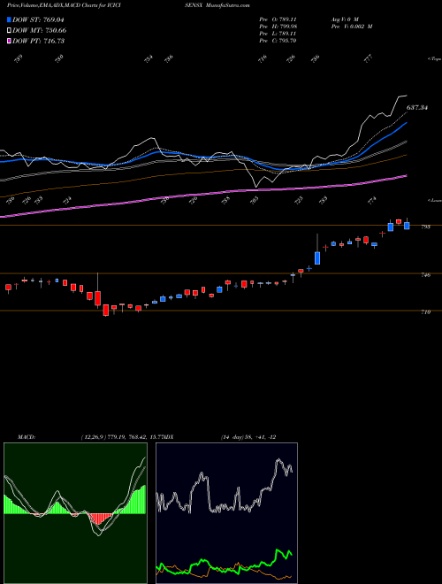
Task: Click the blue DOW ST legend swatch
Action: [x=9, y=19]
